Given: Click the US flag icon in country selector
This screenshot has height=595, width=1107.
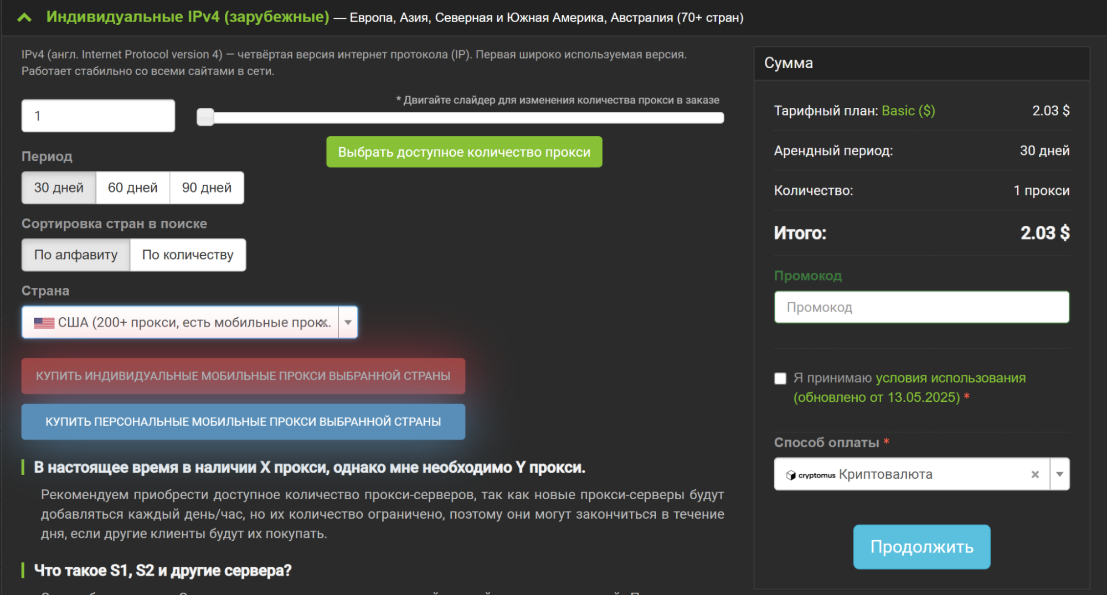Looking at the screenshot, I should click(43, 322).
